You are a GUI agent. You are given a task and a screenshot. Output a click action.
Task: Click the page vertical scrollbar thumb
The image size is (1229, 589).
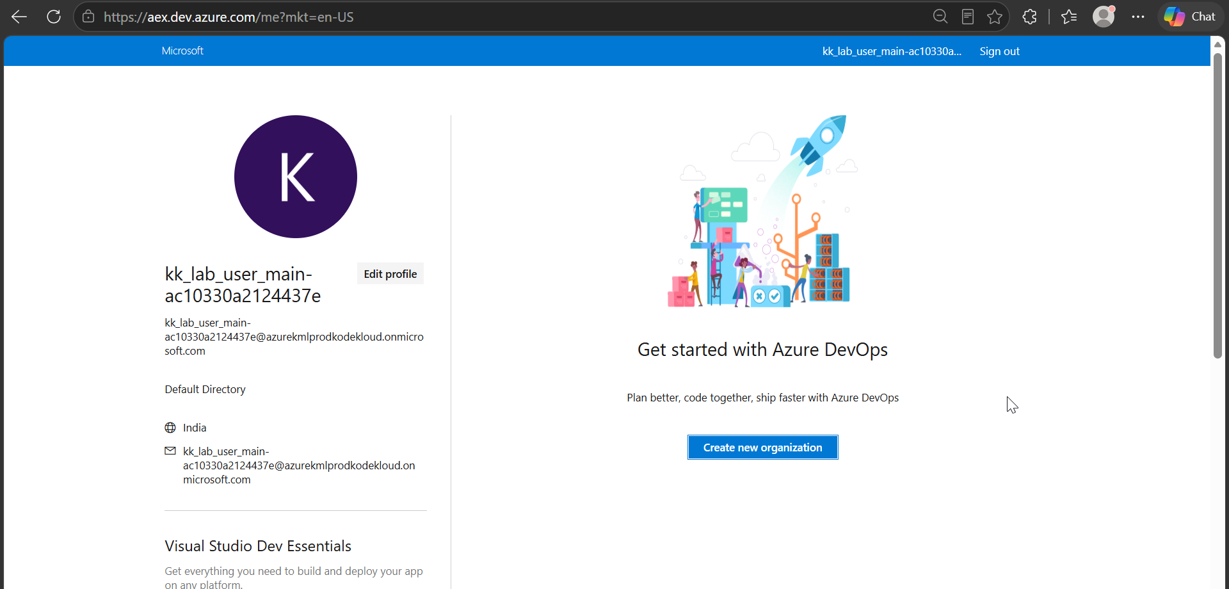point(1218,205)
